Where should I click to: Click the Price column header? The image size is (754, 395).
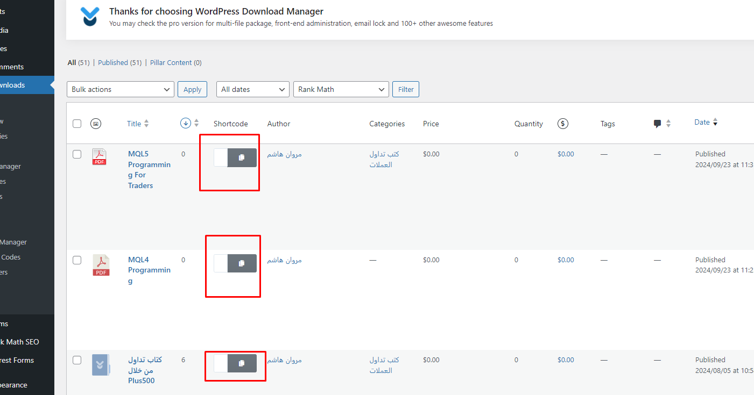[431, 124]
